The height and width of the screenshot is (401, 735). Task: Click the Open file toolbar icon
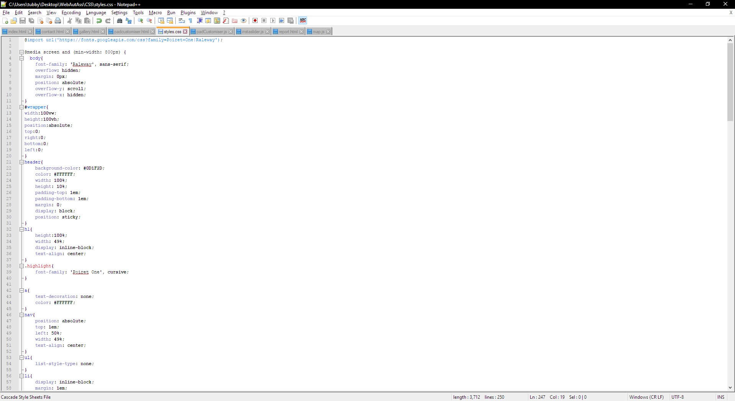click(x=14, y=21)
